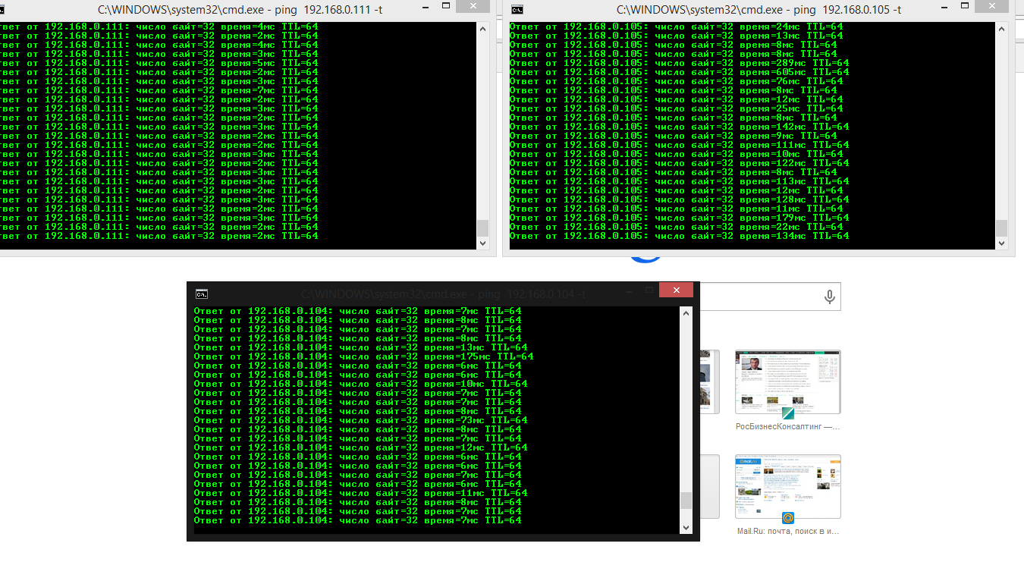This screenshot has height=562, width=1024.
Task: Click the 192.168.0.105 reply with время=605мс
Action: tap(680, 72)
